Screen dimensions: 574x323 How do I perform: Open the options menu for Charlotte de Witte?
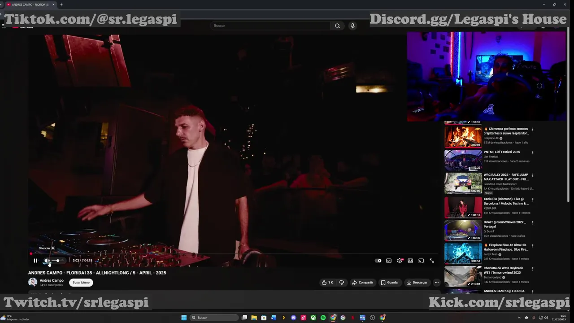[533, 269]
